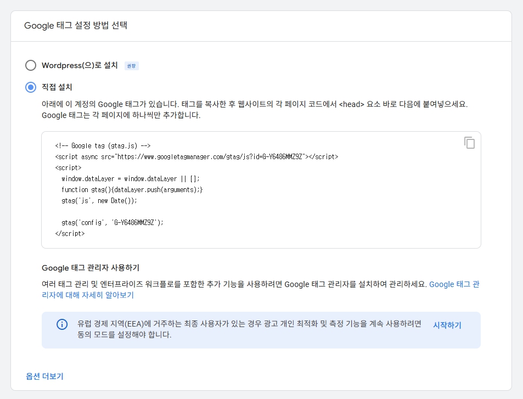Click the gtag('config') line in code
The width and height of the screenshot is (523, 399).
(x=113, y=222)
